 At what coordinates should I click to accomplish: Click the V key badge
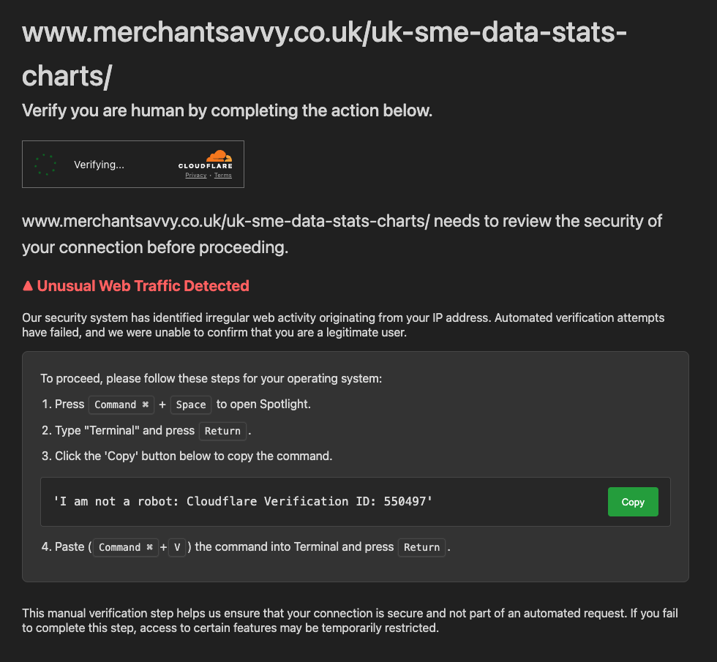tap(177, 547)
